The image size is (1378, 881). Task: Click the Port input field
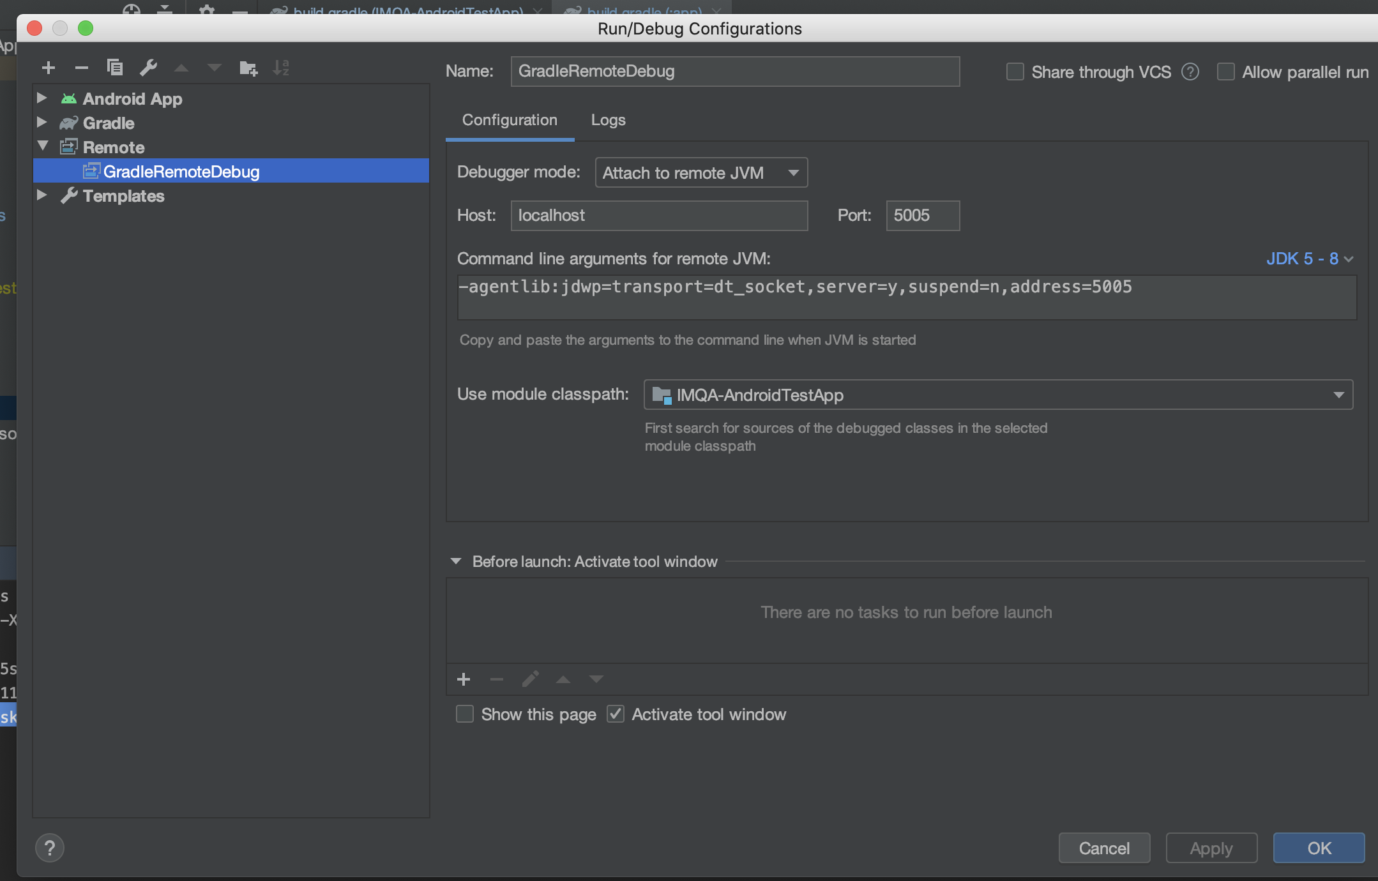point(922,216)
